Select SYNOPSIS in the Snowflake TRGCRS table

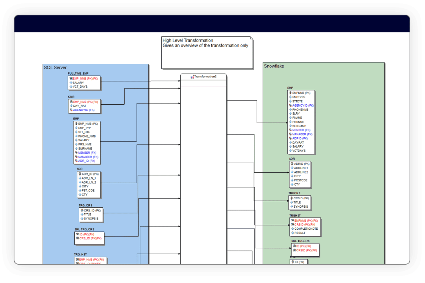[300, 206]
